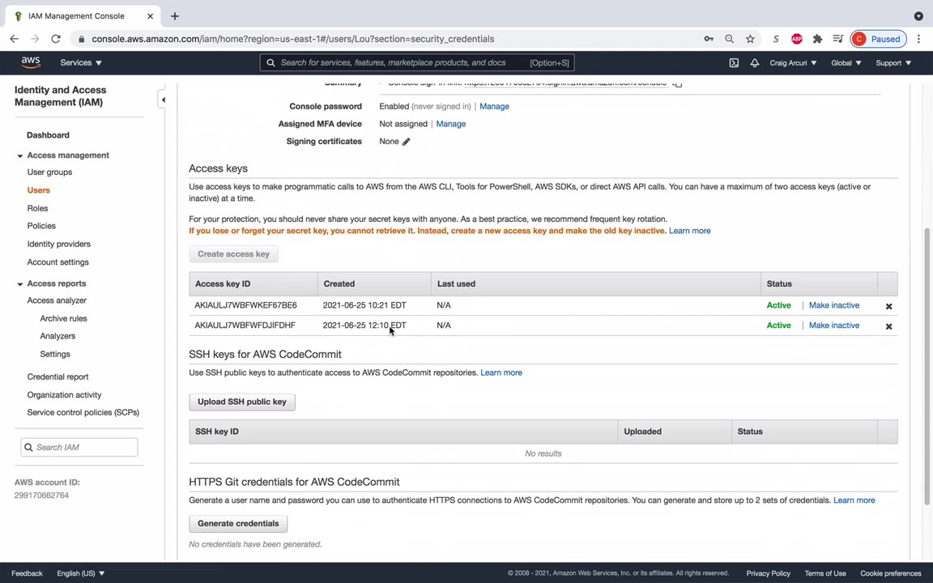Collapse the Access reports section

click(20, 283)
